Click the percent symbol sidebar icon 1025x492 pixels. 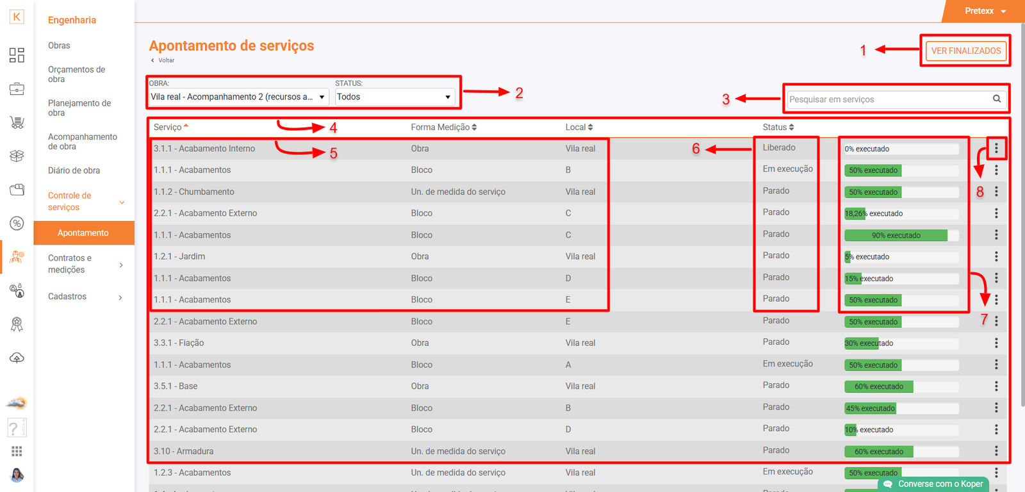(17, 223)
